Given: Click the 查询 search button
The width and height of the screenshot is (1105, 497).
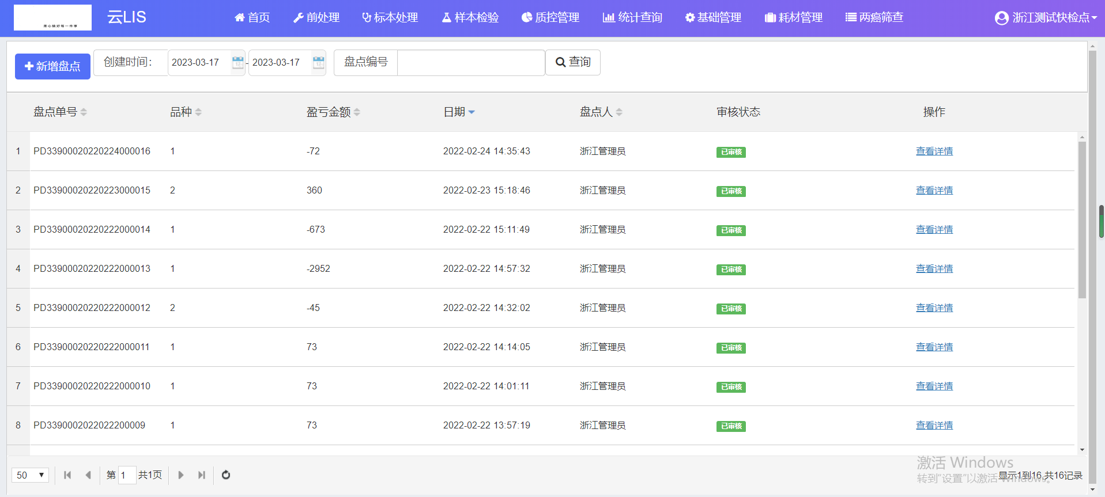Looking at the screenshot, I should click(573, 62).
